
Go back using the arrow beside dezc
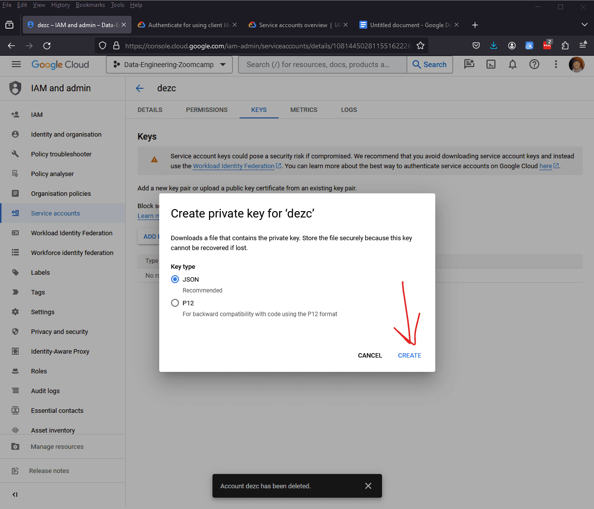[x=140, y=88]
